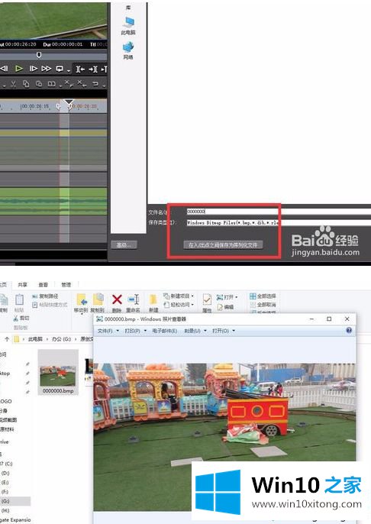Open the 轻松访问 dropdown in Explorer ribbon

pyautogui.click(x=179, y=305)
